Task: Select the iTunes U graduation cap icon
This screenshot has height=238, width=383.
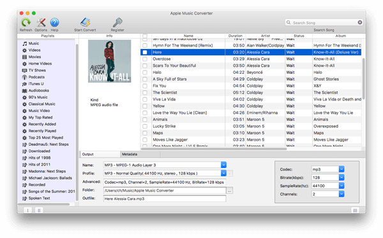Action: 25,84
